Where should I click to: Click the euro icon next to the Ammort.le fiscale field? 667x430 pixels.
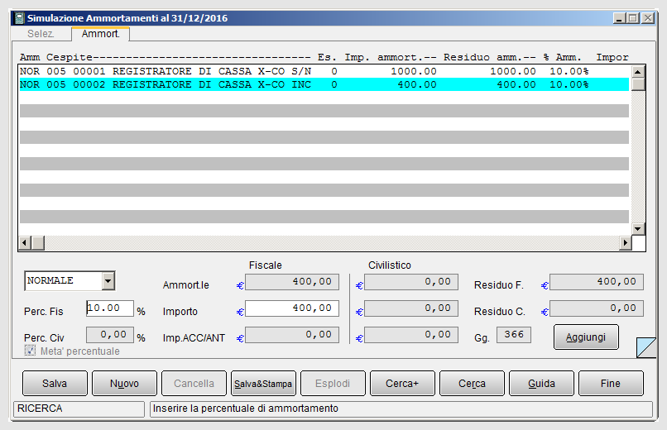pyautogui.click(x=240, y=285)
